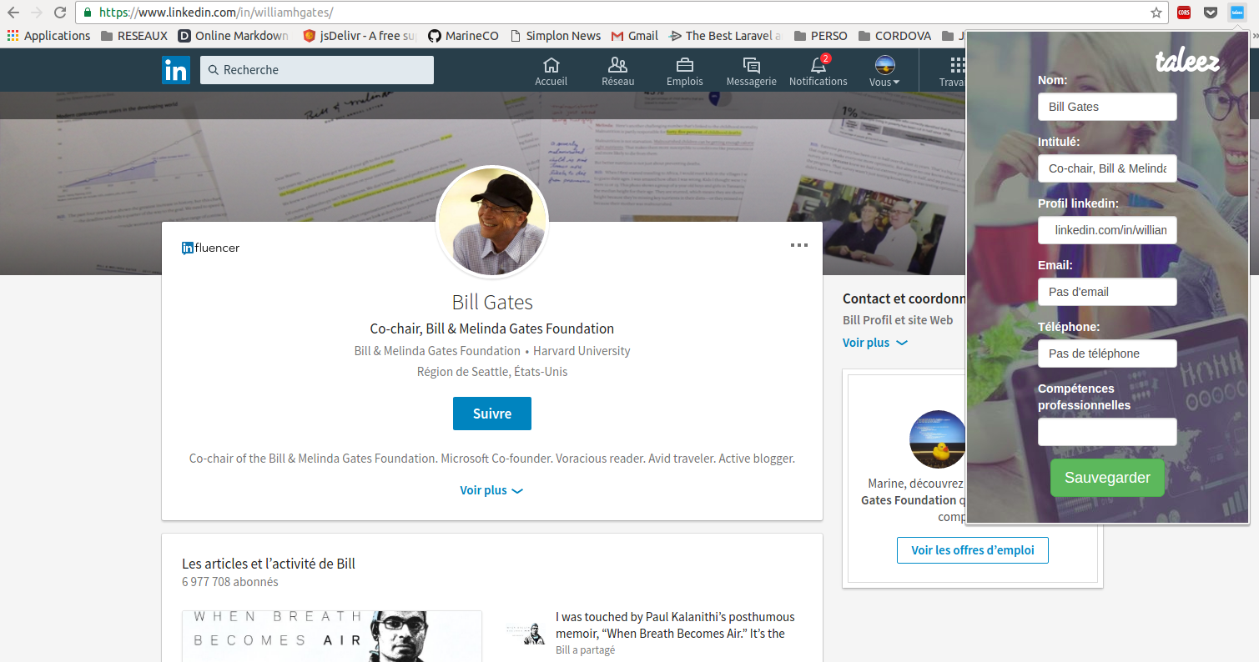This screenshot has height=662, width=1259.
Task: Open the Applications bookmarks shortcut
Action: point(48,36)
